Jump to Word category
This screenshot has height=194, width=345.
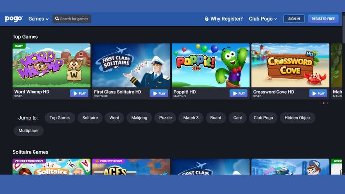[x=114, y=118]
